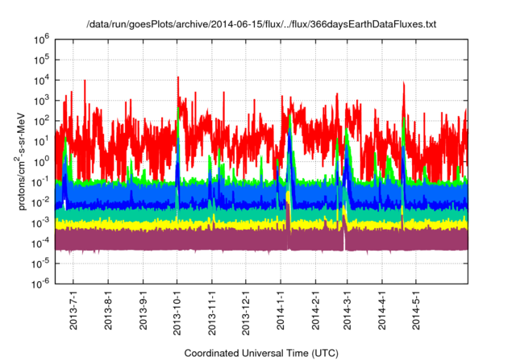Select the 10^-1 y-axis tick label
Screen dimensions: 516x361
click(x=40, y=182)
